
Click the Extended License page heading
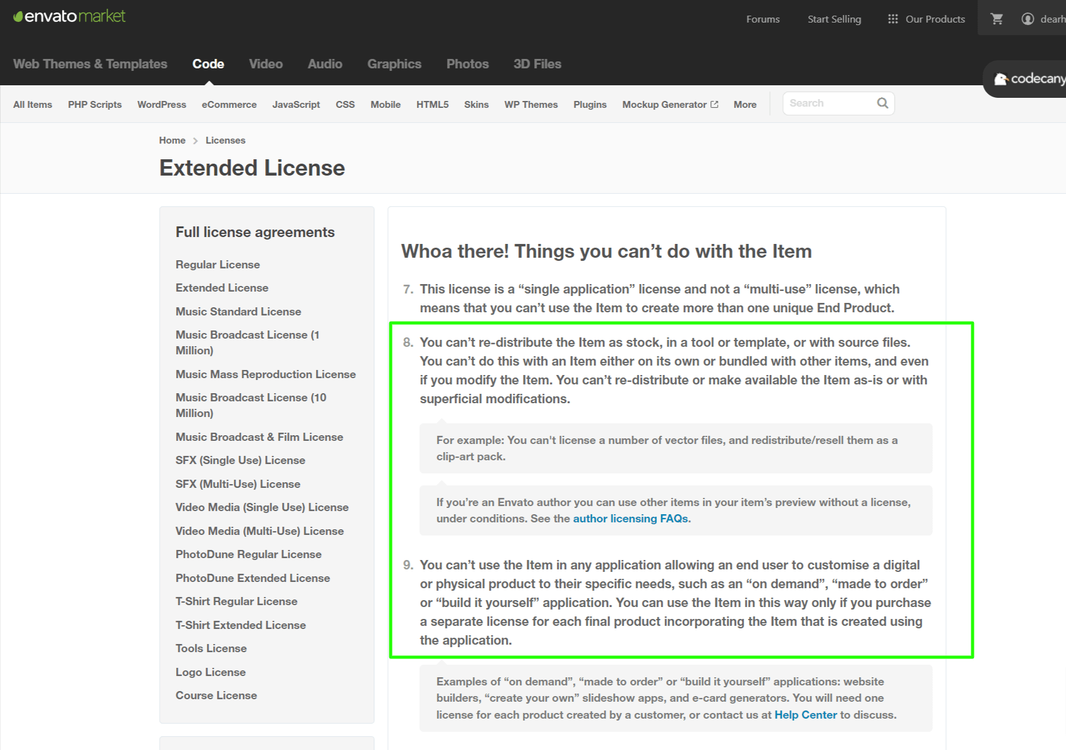click(252, 168)
